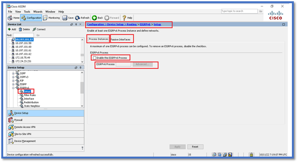The width and height of the screenshot is (298, 163).
Task: Connect to the selected device
Action: 39,29
